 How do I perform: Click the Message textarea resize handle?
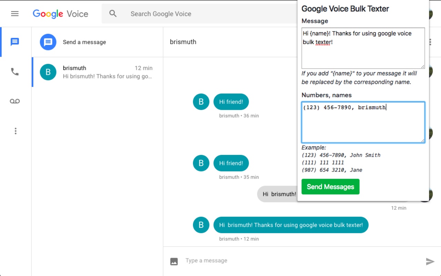click(422, 66)
